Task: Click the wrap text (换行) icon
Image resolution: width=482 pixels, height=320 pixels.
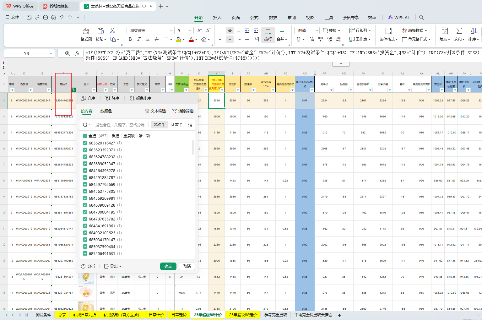Action: [x=268, y=34]
